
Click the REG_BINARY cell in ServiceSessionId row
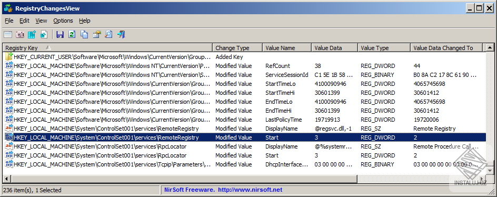click(x=377, y=75)
